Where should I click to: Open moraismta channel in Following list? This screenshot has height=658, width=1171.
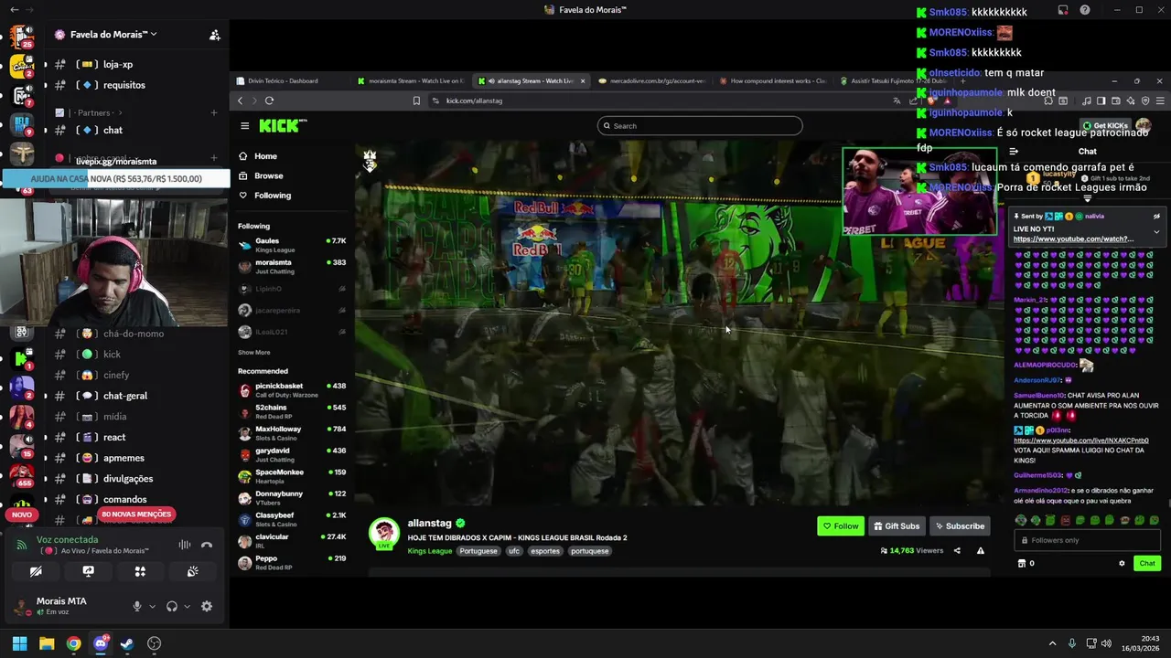click(x=293, y=267)
